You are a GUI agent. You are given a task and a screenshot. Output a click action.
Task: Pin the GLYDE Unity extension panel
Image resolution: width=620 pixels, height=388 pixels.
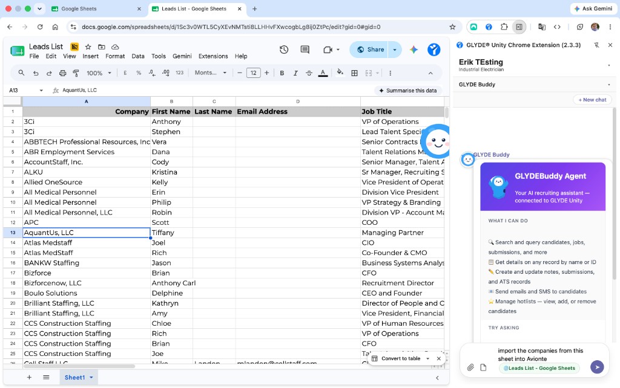click(596, 45)
